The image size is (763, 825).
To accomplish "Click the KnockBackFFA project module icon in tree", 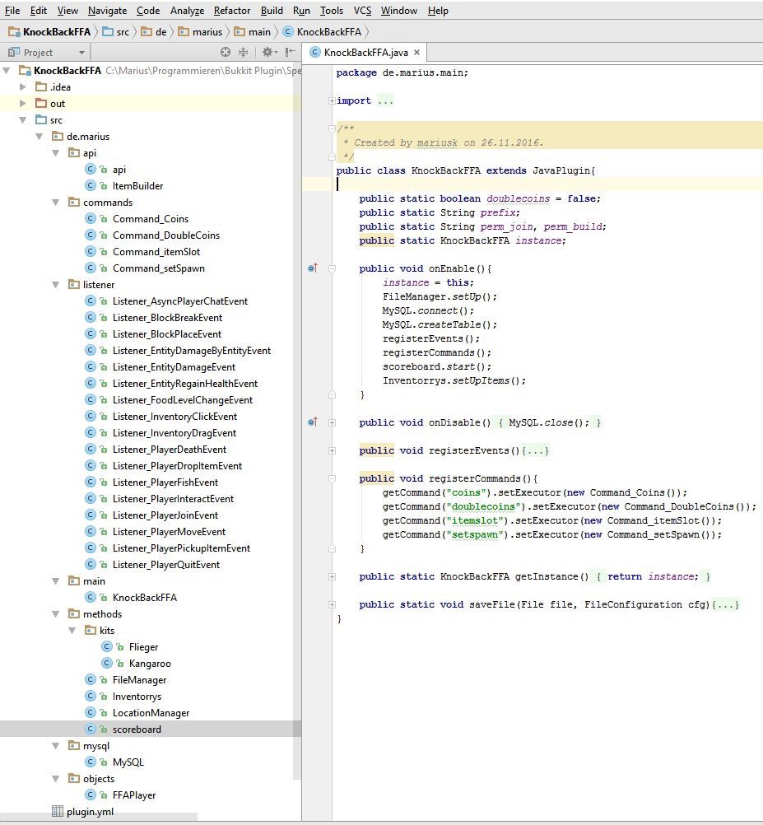I will (x=25, y=70).
